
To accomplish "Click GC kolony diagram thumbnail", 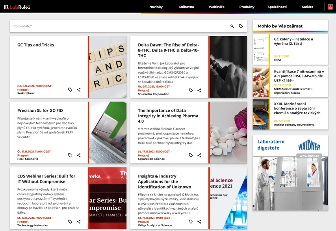I will coord(261,49).
